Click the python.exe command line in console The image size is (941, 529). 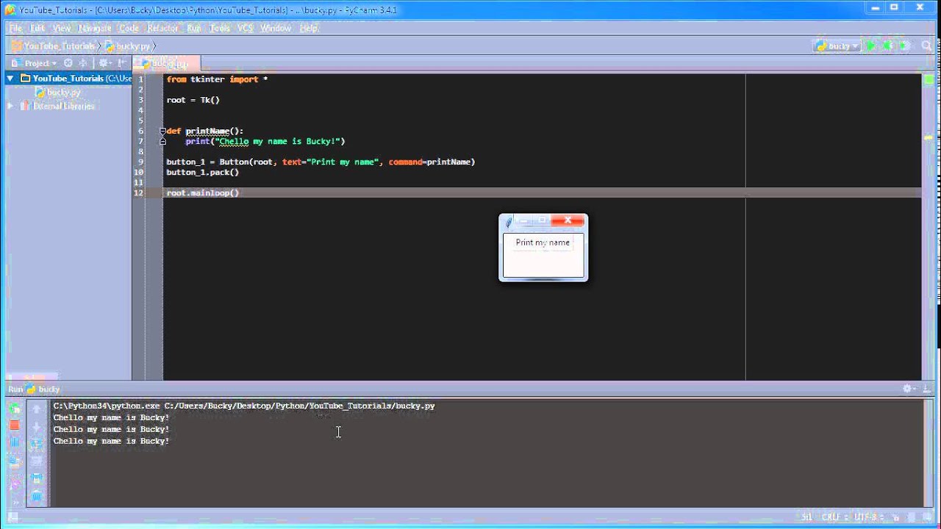244,406
